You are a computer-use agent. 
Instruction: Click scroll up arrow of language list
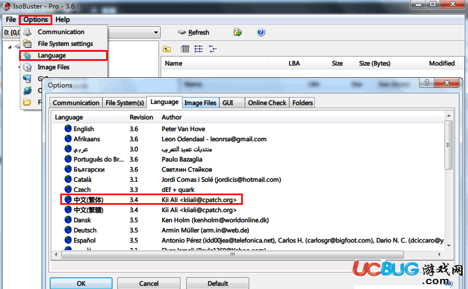click(x=449, y=116)
